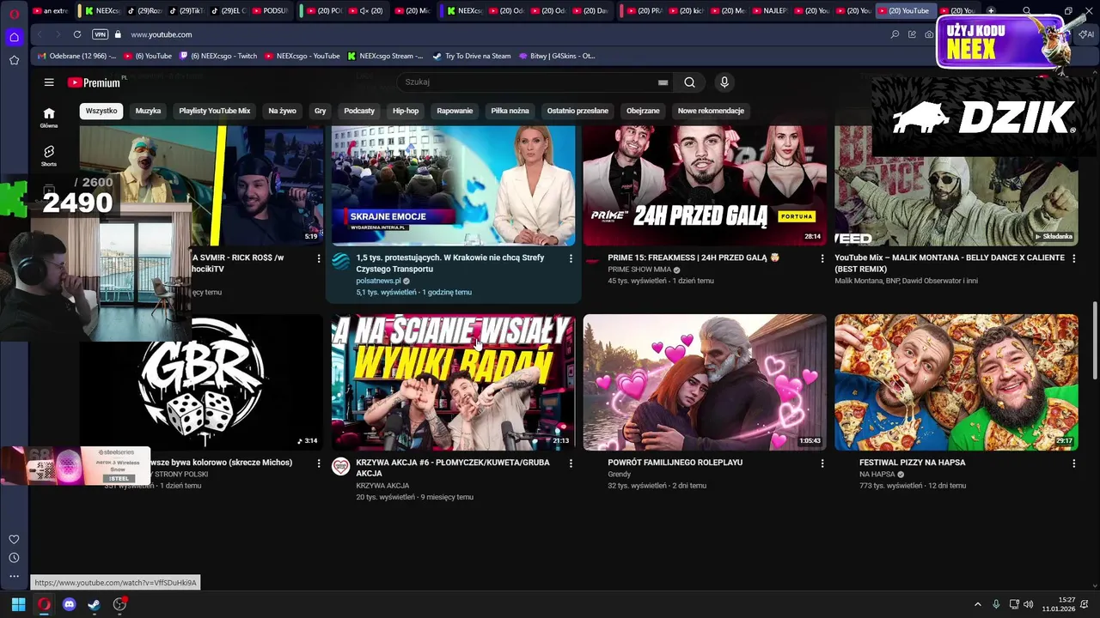Start voice search with the microphone icon
This screenshot has height=618, width=1100.
click(724, 82)
